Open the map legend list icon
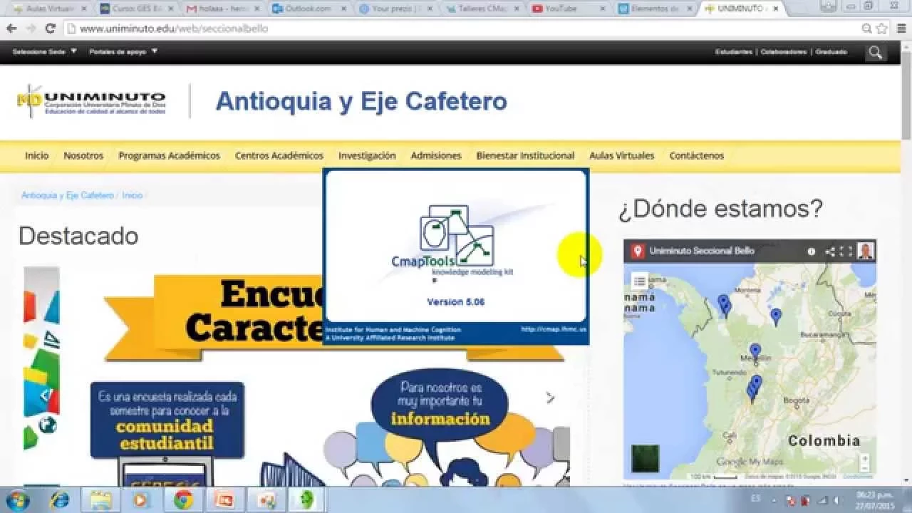Screen dimensions: 912x513 click(640, 281)
